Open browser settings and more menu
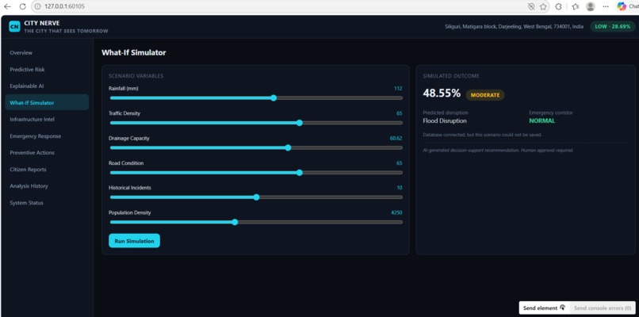The image size is (639, 317). [606, 6]
